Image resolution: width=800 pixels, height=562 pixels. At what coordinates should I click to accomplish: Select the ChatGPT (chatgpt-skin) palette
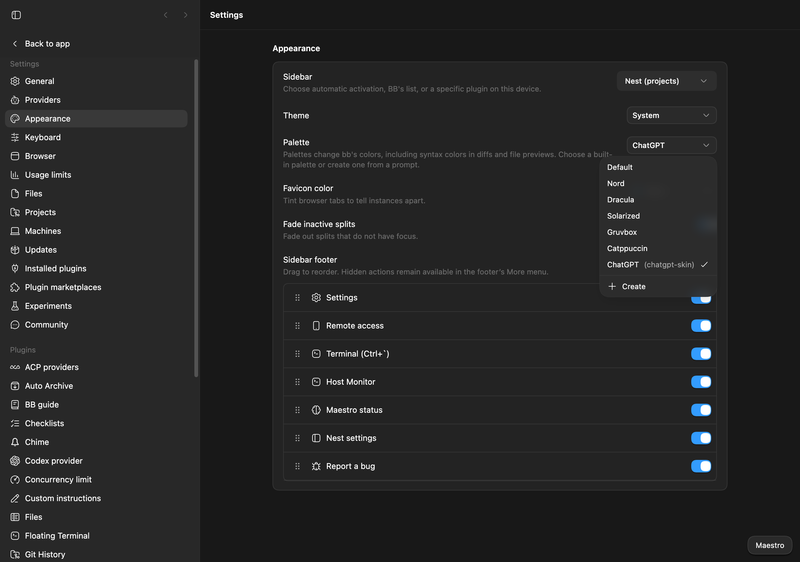coord(658,265)
